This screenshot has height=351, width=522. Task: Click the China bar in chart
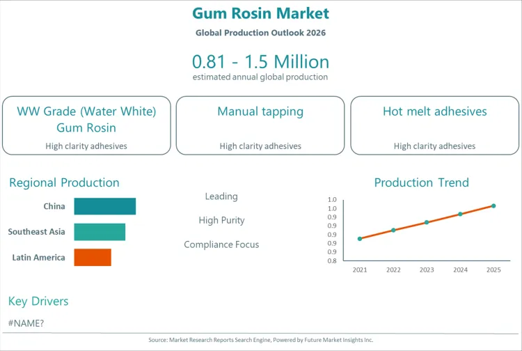[x=105, y=206]
